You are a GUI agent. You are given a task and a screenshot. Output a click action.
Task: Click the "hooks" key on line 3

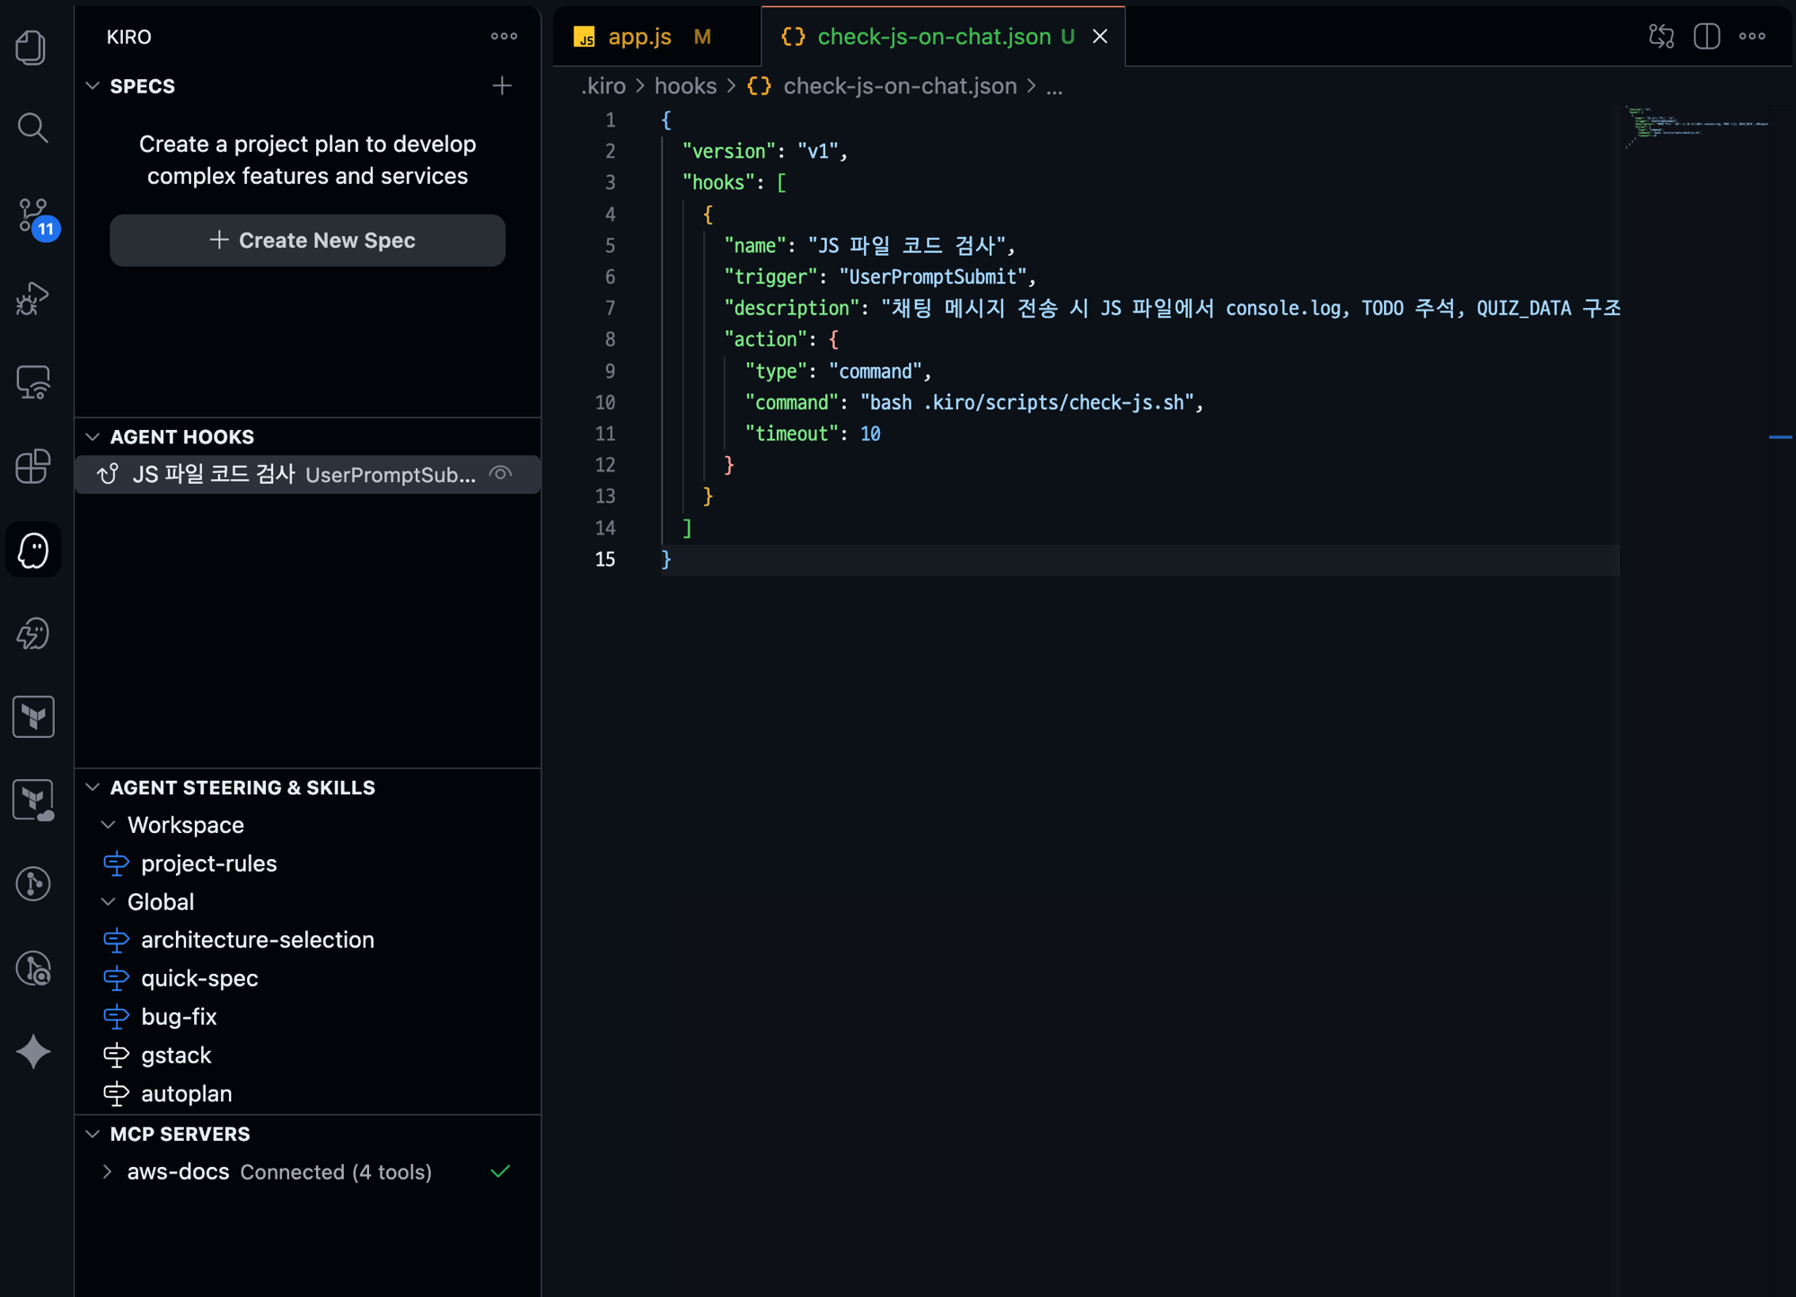point(718,182)
